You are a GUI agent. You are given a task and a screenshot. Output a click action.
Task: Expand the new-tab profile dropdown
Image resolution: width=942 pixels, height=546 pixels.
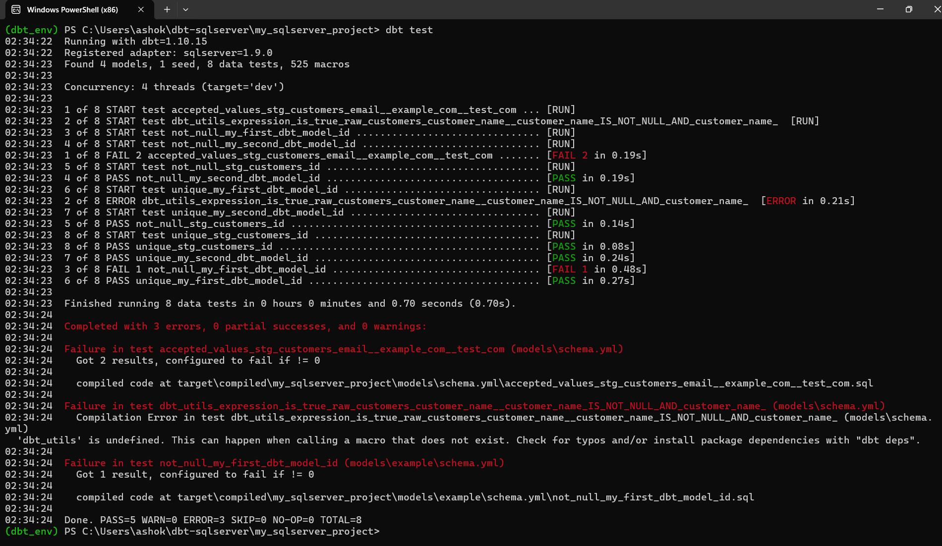[x=185, y=9]
